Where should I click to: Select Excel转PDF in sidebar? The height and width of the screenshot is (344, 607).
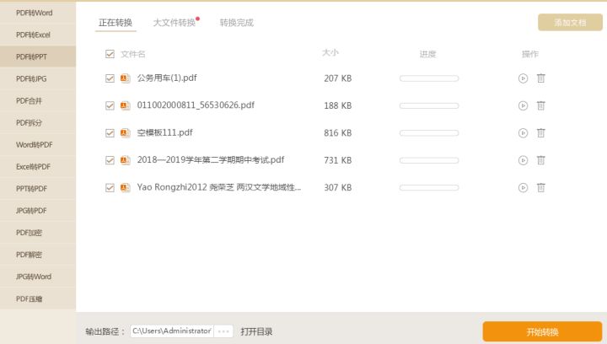pyautogui.click(x=38, y=167)
